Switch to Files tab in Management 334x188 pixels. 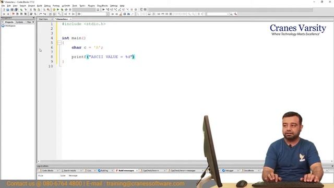click(x=29, y=22)
